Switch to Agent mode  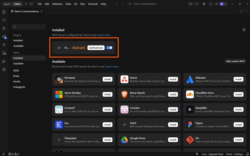[7, 4]
